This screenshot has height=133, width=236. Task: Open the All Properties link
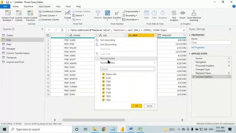click(198, 48)
